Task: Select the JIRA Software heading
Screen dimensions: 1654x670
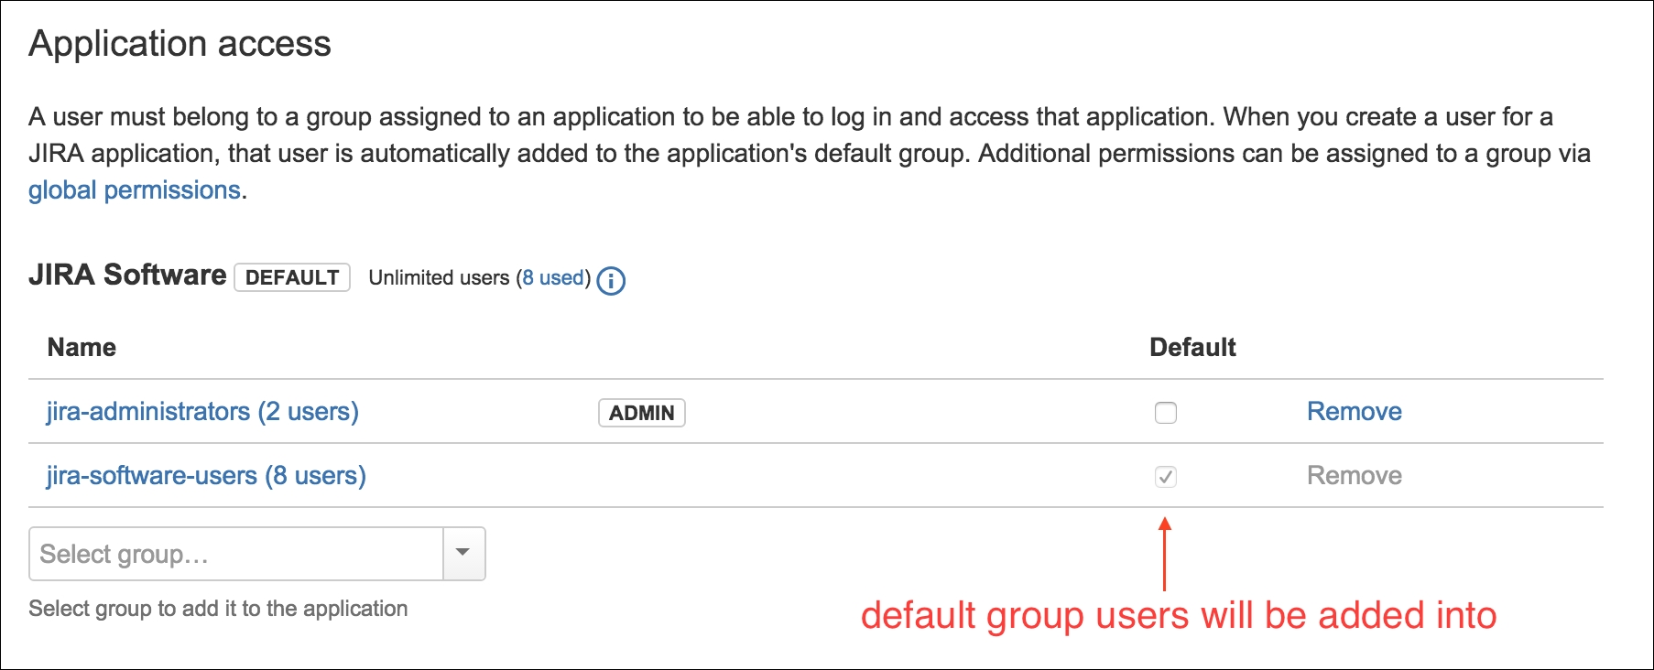Action: 127,275
